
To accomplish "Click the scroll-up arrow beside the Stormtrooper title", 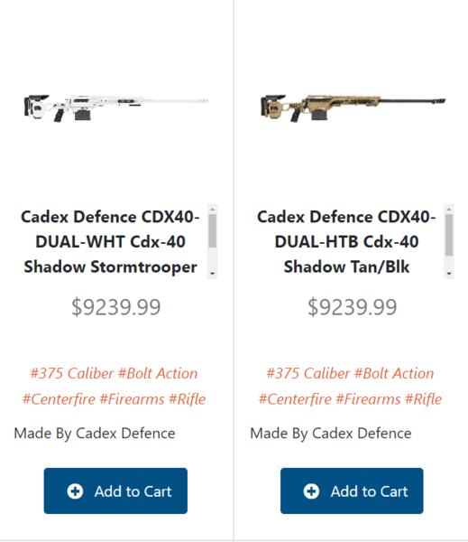I will click(212, 210).
